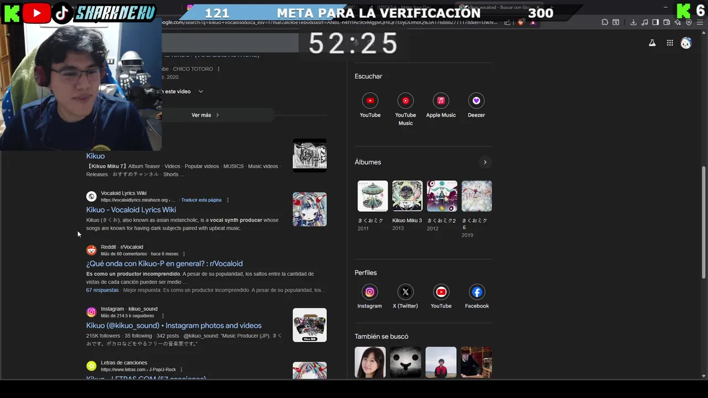Expand the 'en este video' chevron

[201, 91]
